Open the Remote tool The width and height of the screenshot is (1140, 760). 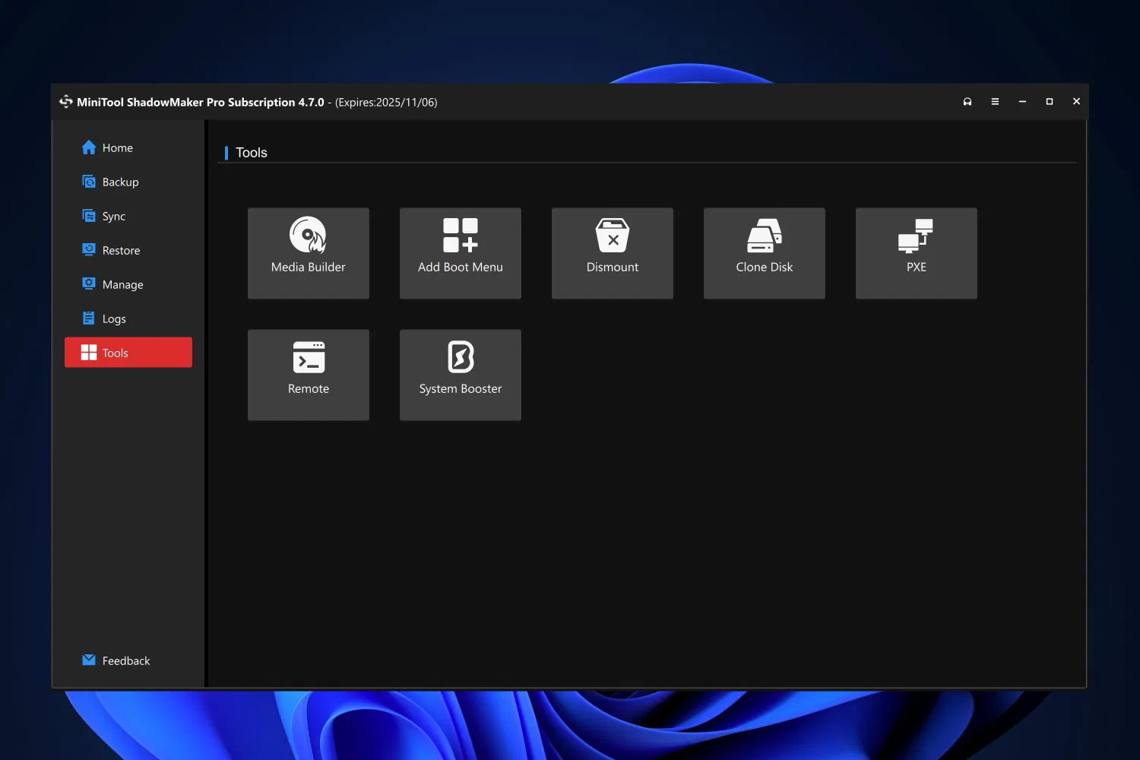pos(308,375)
